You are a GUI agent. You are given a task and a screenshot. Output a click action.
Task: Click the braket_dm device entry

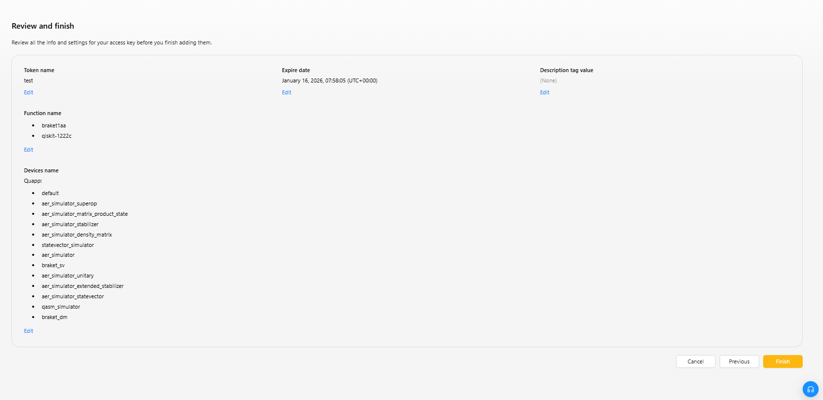point(54,317)
